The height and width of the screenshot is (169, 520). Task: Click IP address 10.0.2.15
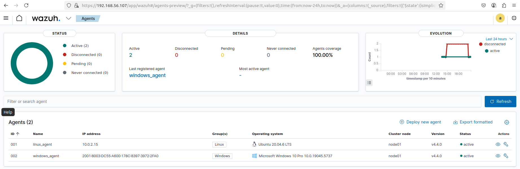point(90,145)
